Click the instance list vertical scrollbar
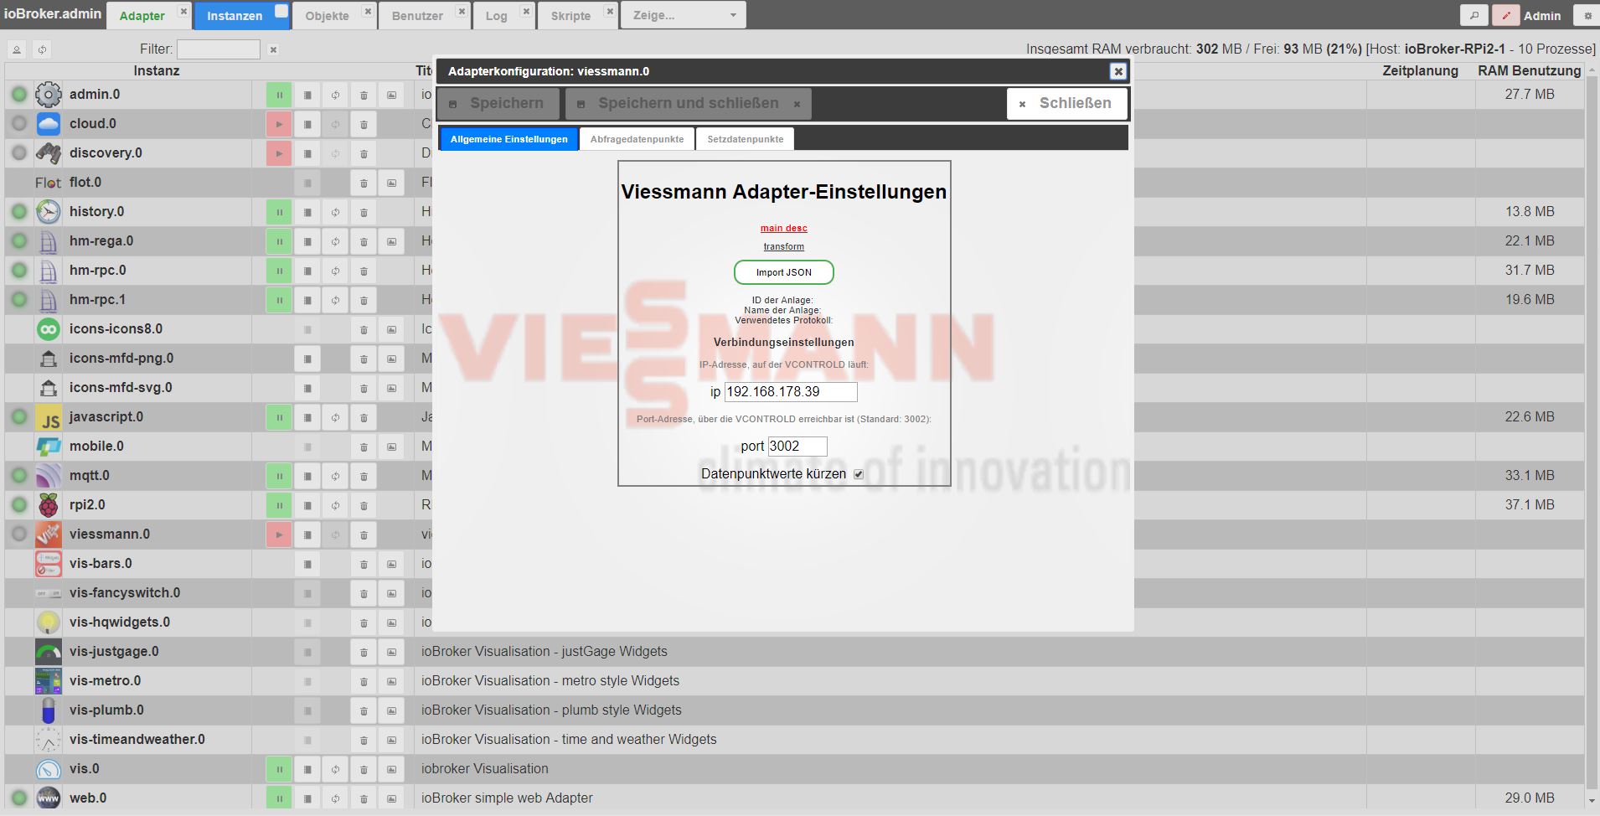The image size is (1600, 816). [x=1592, y=436]
